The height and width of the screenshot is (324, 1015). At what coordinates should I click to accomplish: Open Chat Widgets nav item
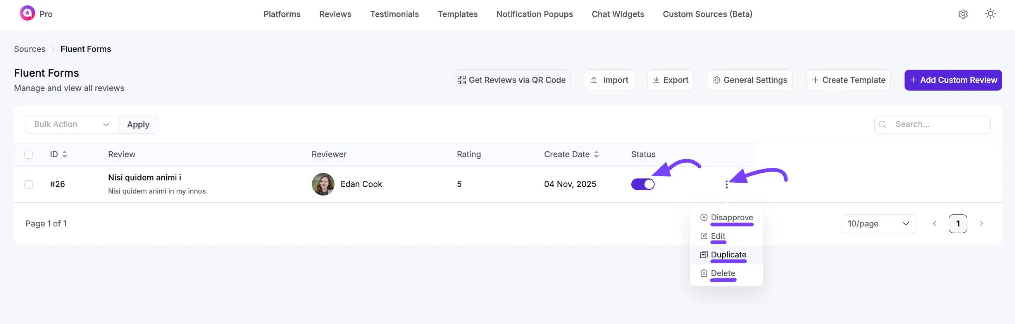618,14
